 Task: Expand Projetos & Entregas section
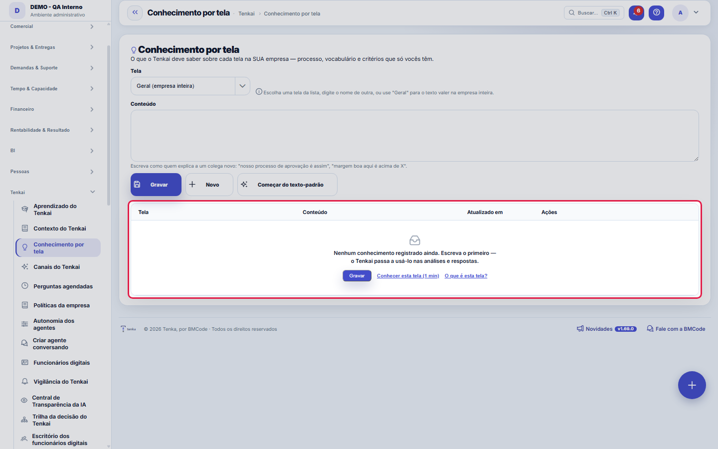(52, 47)
